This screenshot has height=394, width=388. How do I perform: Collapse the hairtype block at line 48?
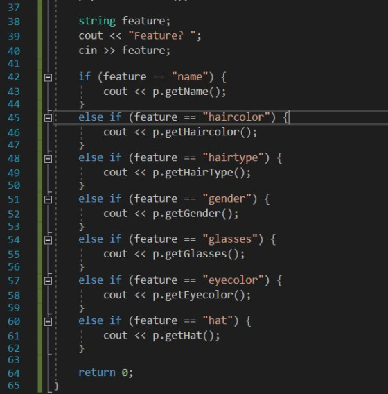point(48,159)
